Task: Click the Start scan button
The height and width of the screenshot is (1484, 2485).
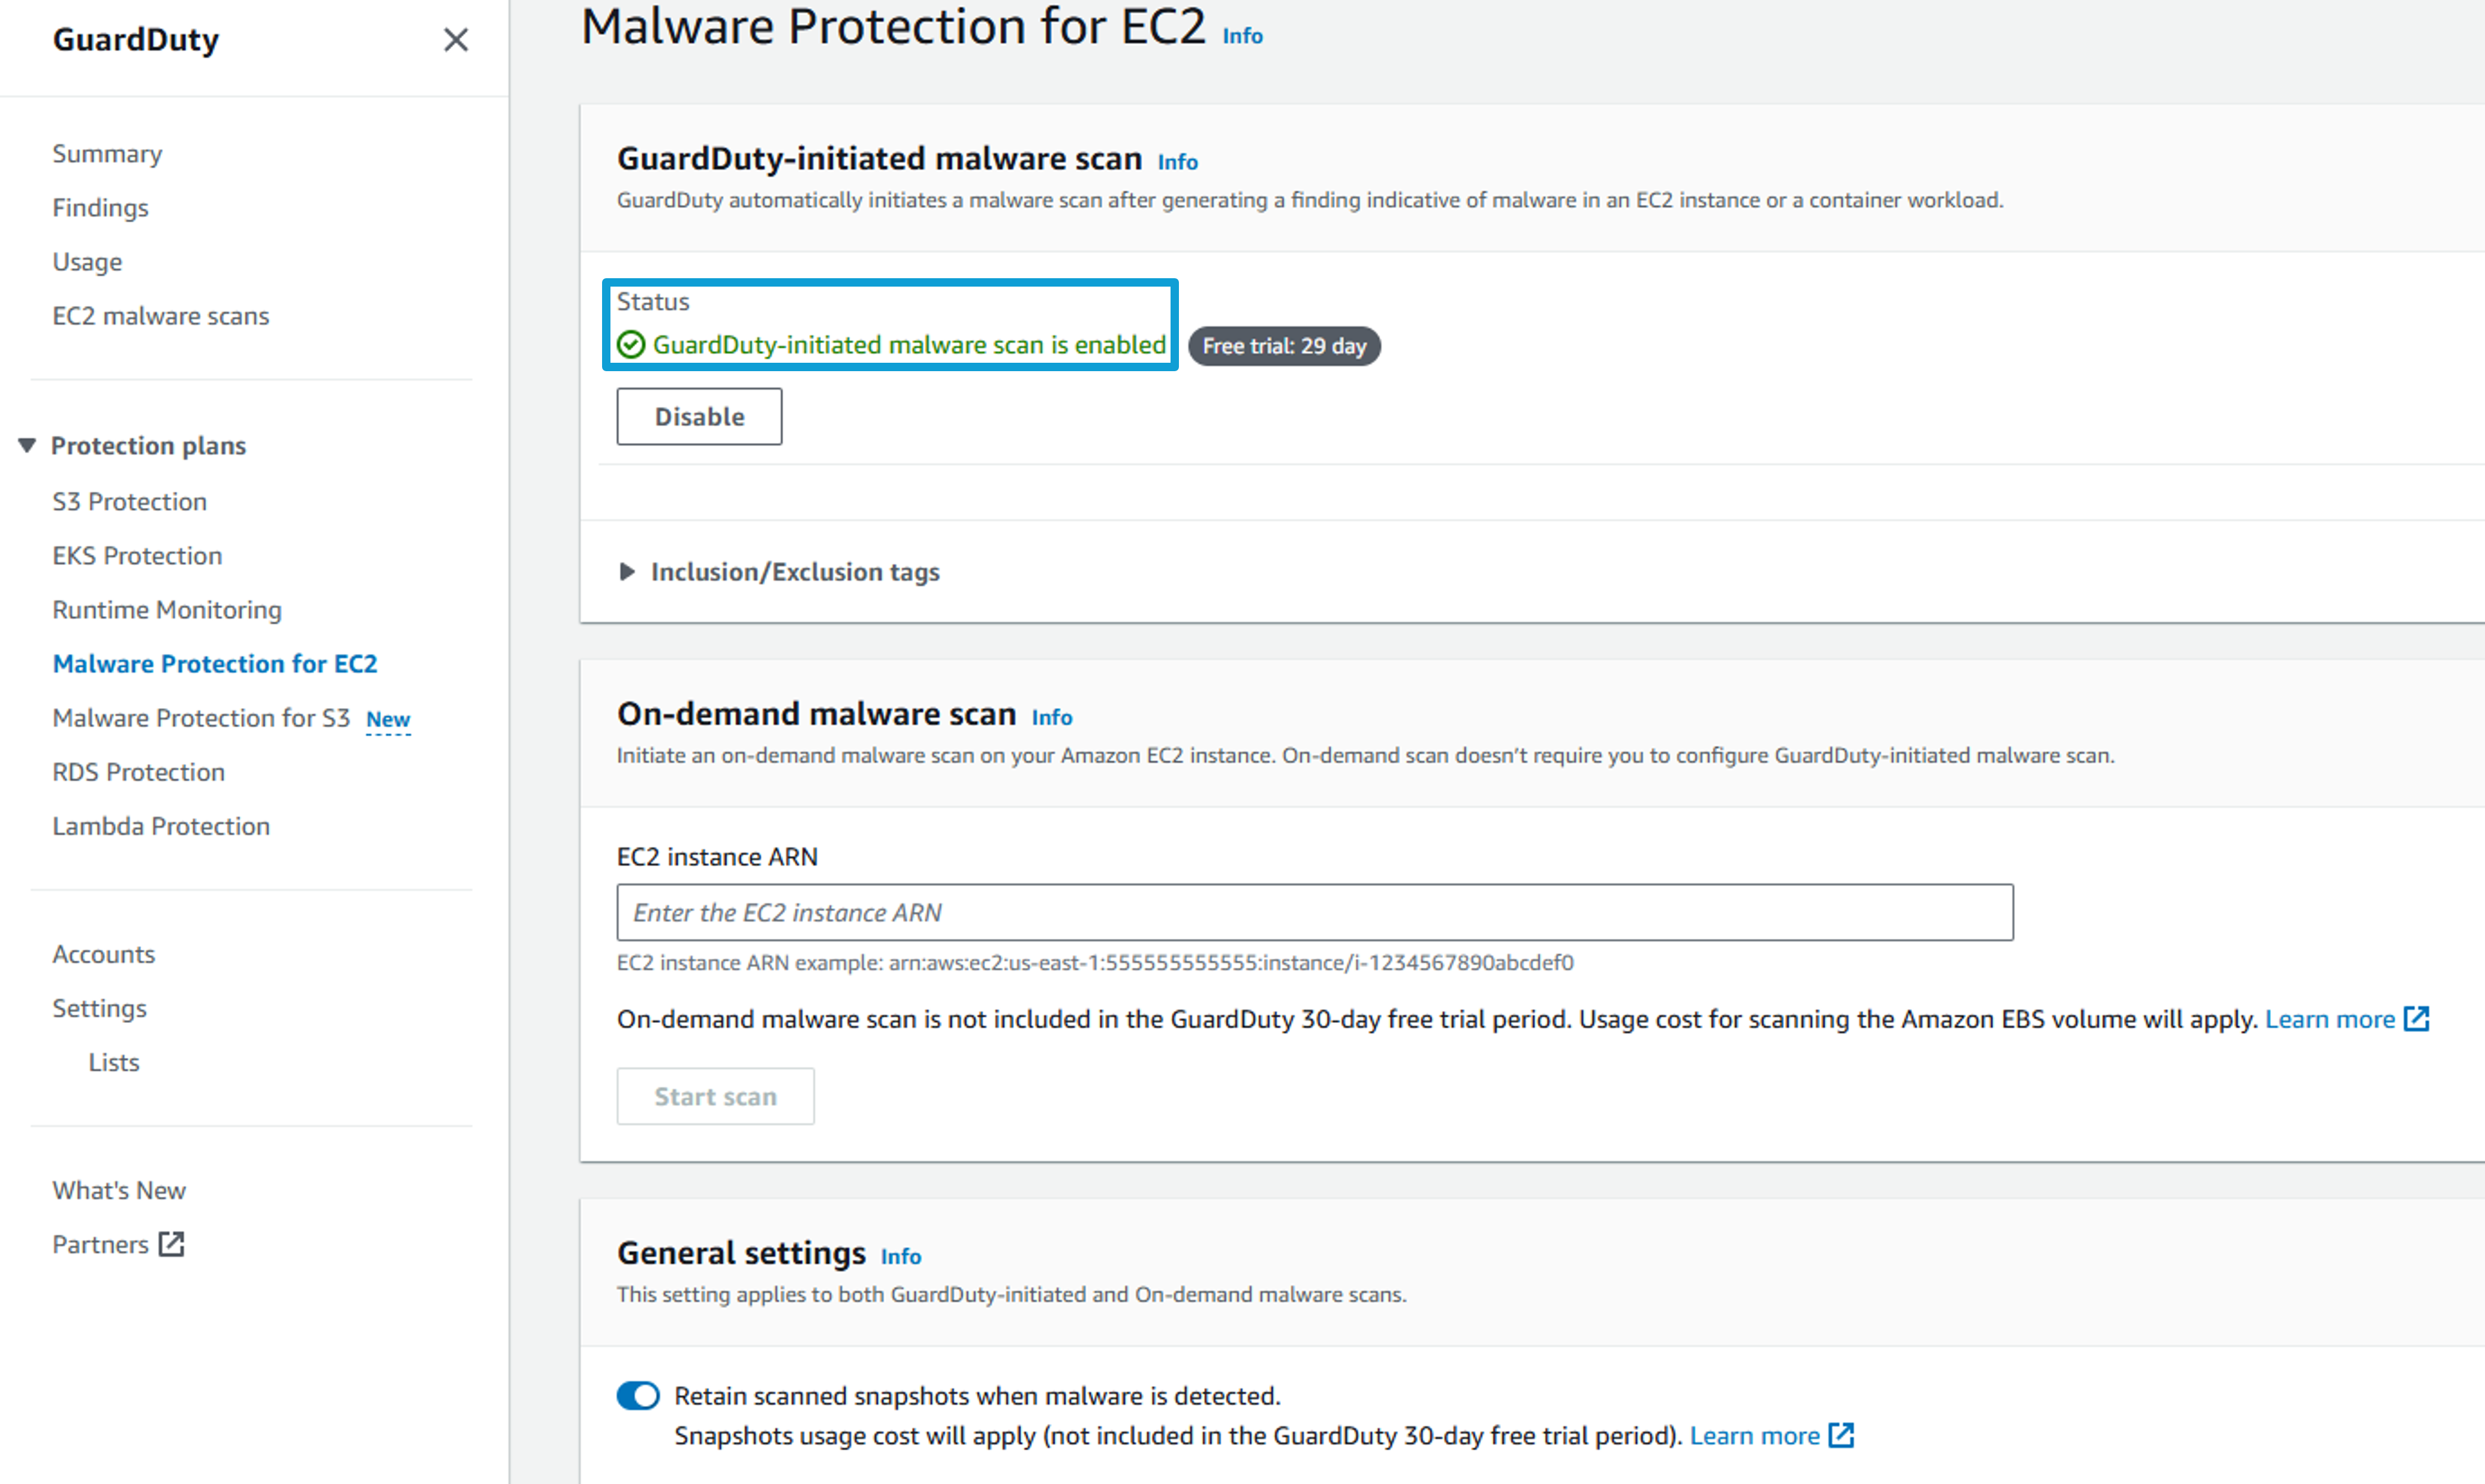Action: (x=715, y=1096)
